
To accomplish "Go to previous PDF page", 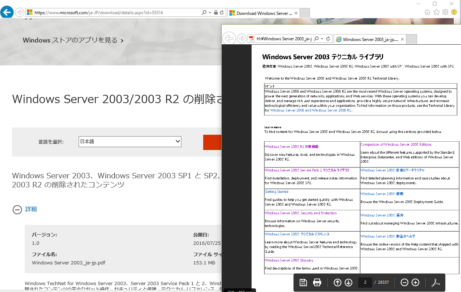I will coord(338,283).
